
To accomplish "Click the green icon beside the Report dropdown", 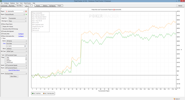I will [26, 14].
